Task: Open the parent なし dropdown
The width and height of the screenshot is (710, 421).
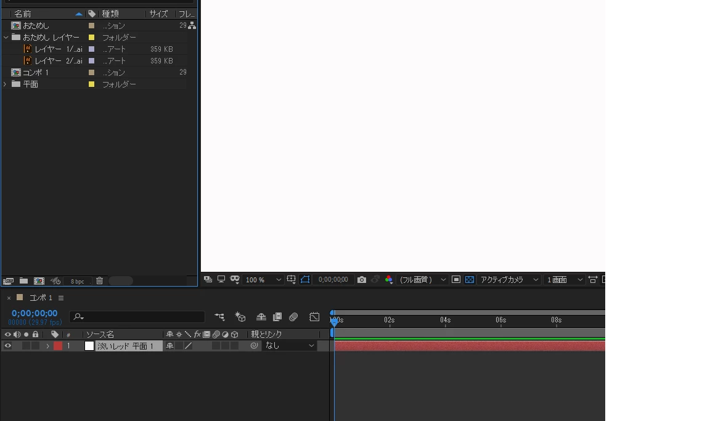Action: pyautogui.click(x=289, y=345)
